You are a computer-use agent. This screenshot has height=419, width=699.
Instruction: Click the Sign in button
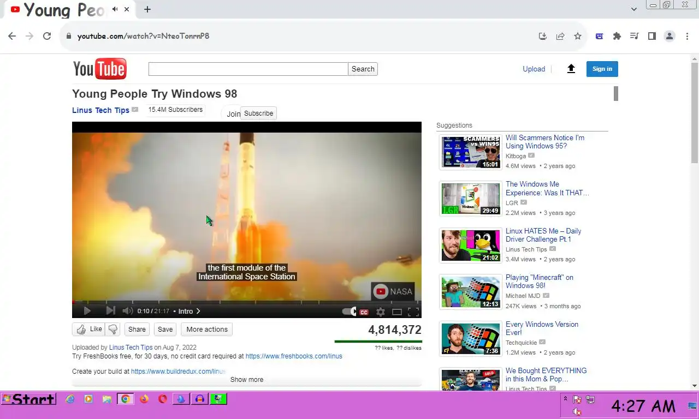tap(602, 69)
